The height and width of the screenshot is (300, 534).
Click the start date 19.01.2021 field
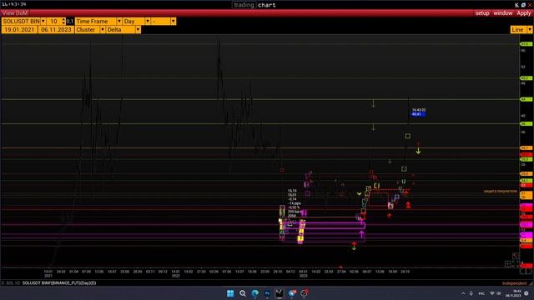pyautogui.click(x=19, y=30)
